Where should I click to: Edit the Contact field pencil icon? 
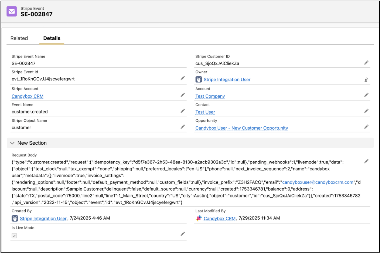pos(366,111)
